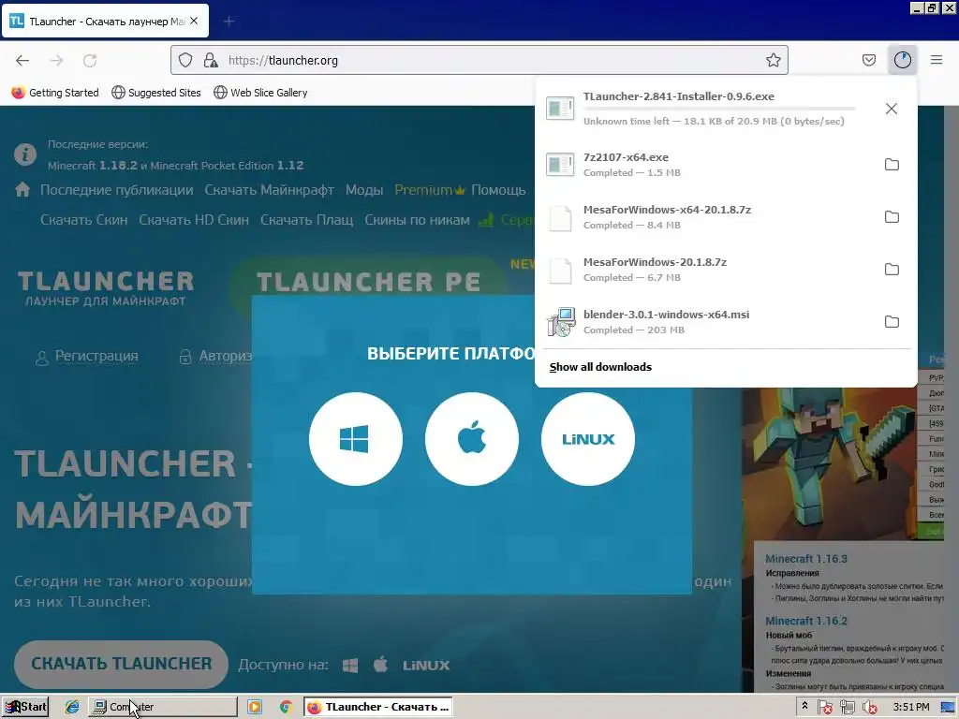This screenshot has width=959, height=719.
Task: Open folder for blender-3.0.1-windows-x64.msi
Action: click(892, 322)
